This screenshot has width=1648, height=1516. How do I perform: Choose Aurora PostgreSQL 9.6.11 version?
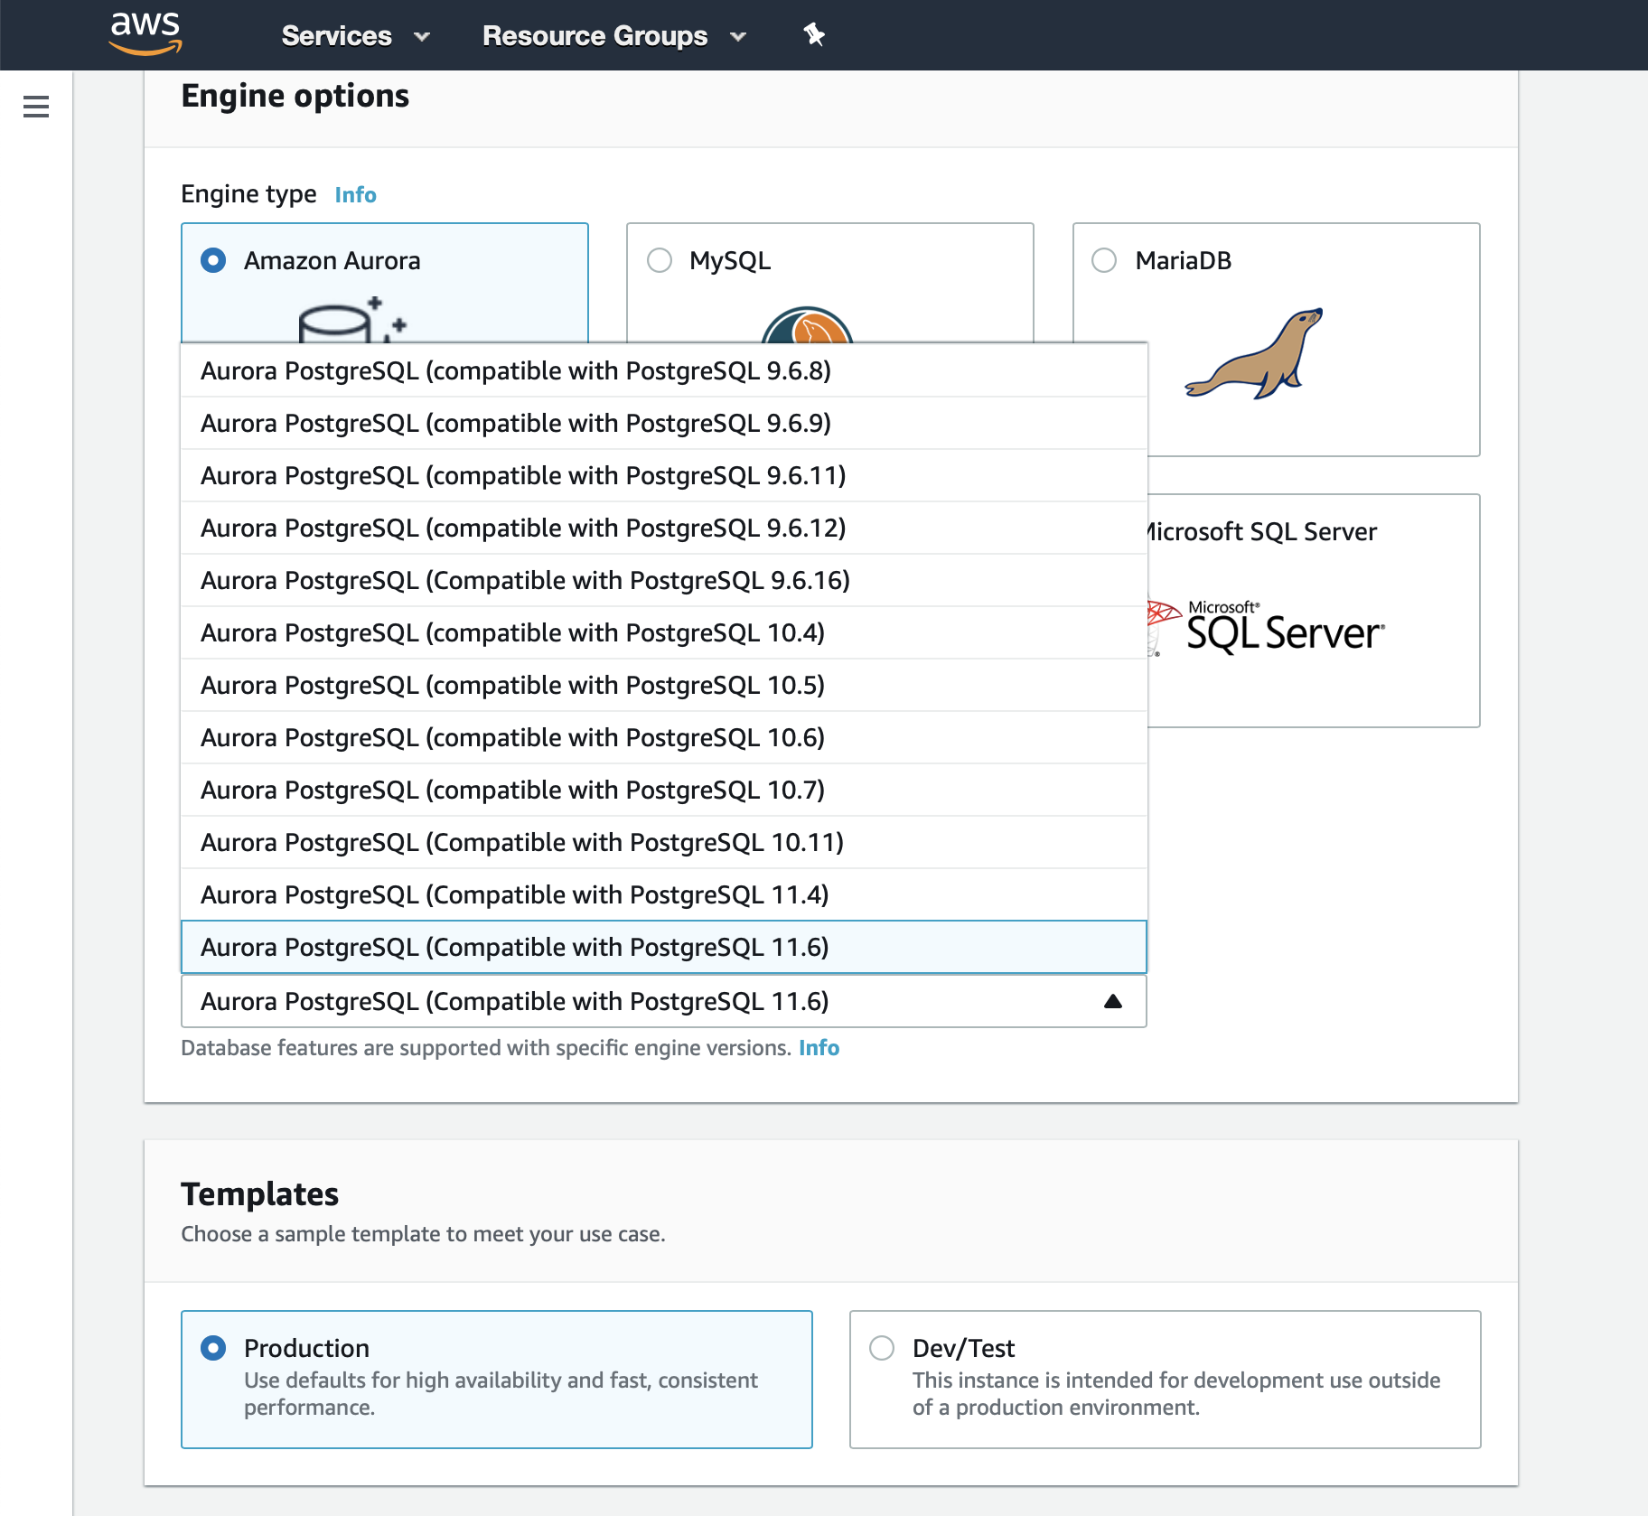tap(664, 475)
